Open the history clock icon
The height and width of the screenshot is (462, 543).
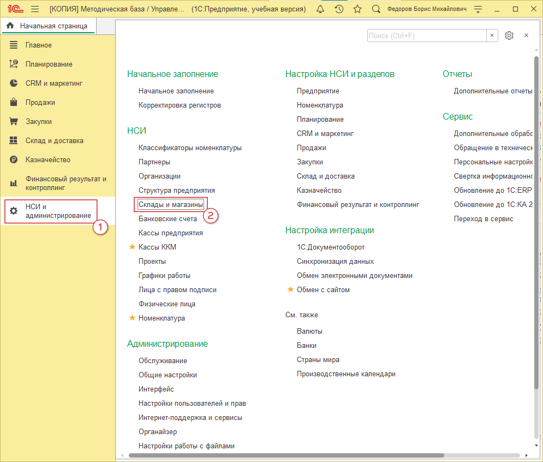pyautogui.click(x=339, y=9)
